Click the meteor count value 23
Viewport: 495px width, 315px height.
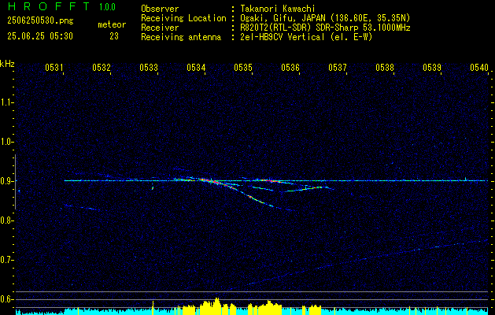[x=114, y=36]
